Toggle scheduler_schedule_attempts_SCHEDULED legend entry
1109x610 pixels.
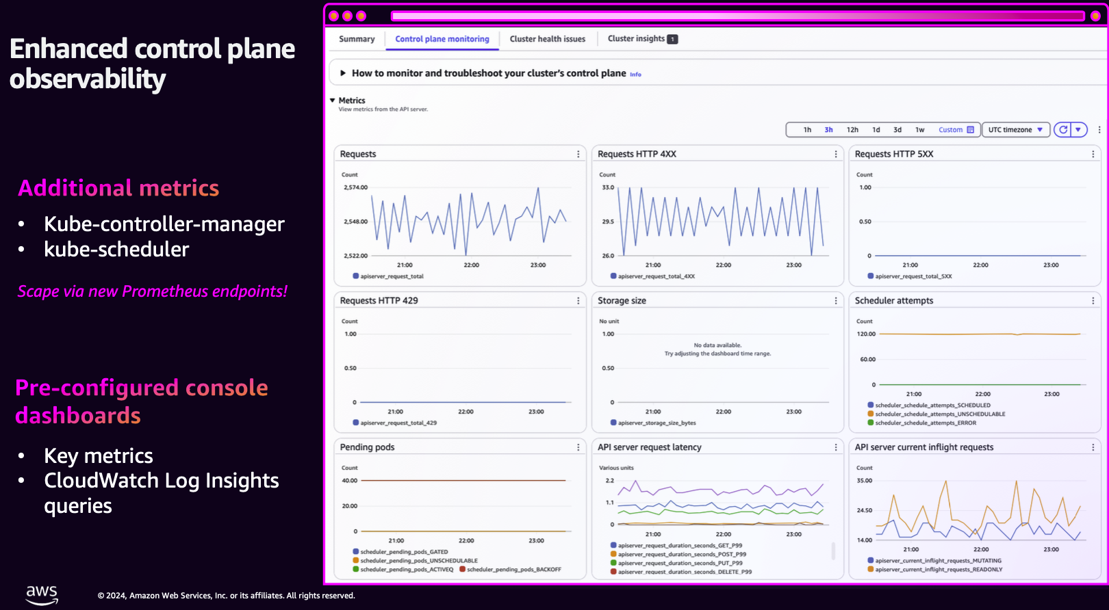click(x=929, y=406)
